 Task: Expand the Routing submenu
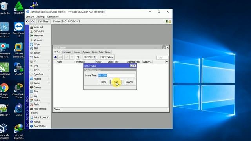tap(37, 79)
